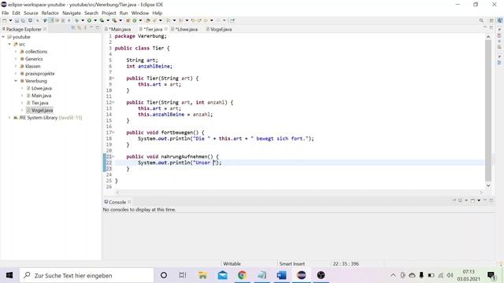Click the Task View taskbar button
504x283 pixels.
click(x=183, y=275)
